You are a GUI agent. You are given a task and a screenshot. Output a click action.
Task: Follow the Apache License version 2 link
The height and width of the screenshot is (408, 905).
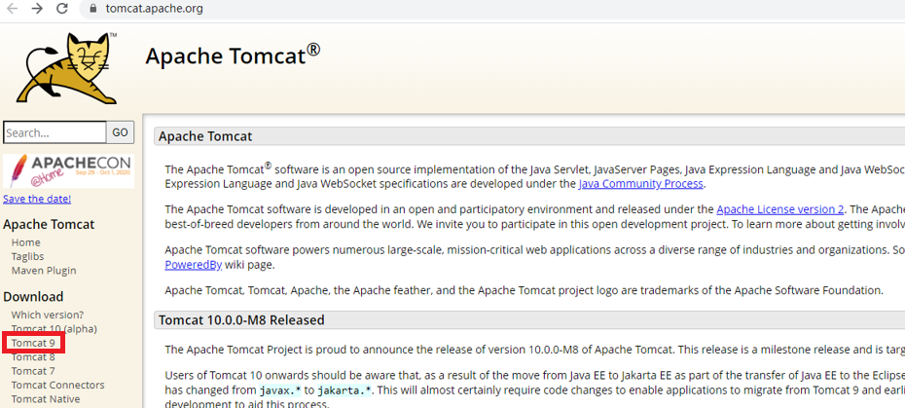point(780,209)
